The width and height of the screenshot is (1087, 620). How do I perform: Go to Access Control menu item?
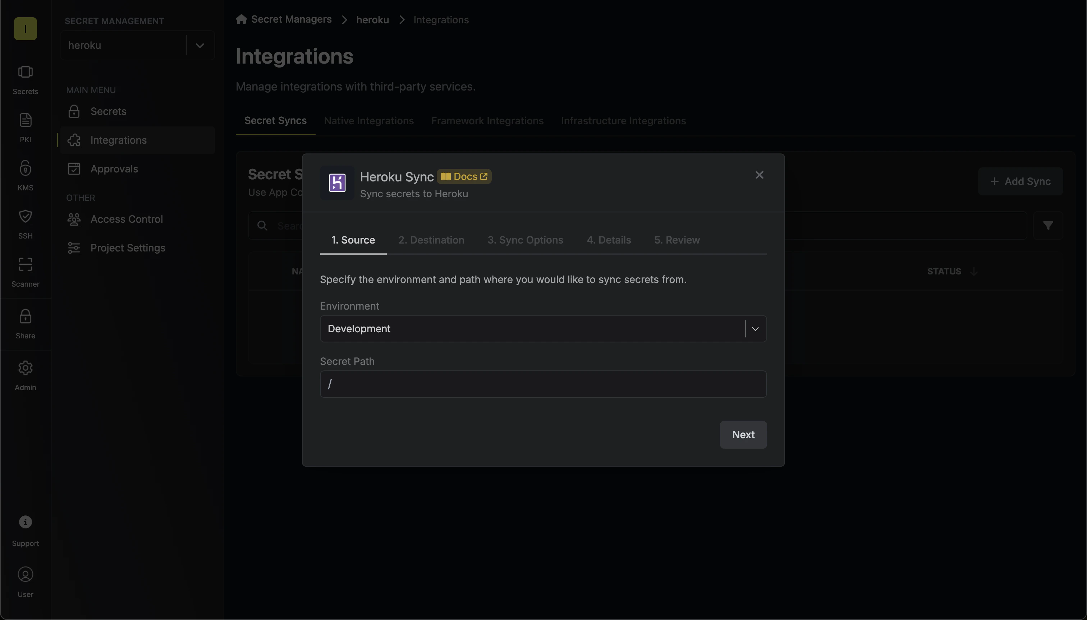[137, 219]
